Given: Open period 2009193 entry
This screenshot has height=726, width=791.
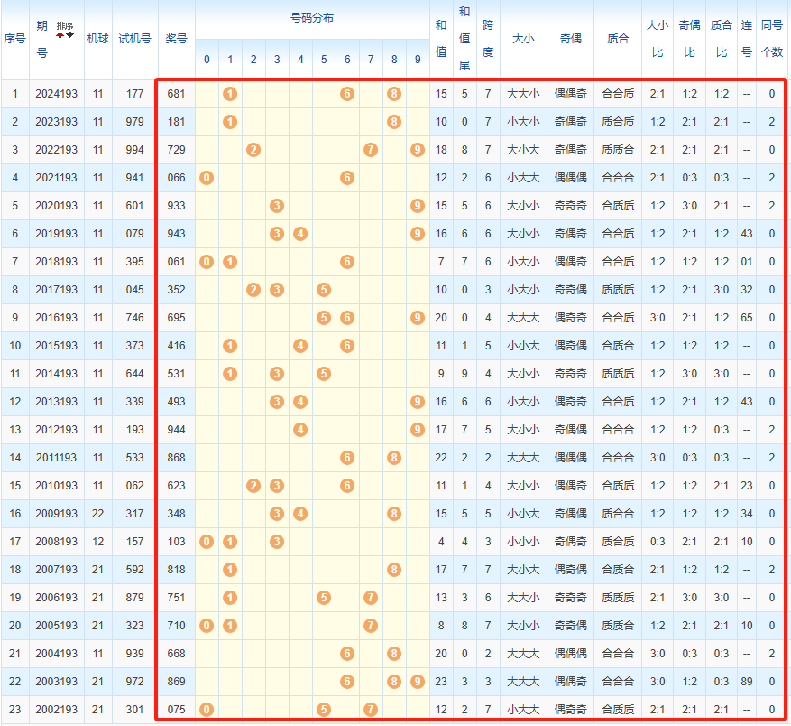Looking at the screenshot, I should pyautogui.click(x=56, y=514).
